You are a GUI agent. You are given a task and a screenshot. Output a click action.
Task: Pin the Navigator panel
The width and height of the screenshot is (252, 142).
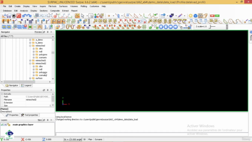pyautogui.click(x=48, y=32)
